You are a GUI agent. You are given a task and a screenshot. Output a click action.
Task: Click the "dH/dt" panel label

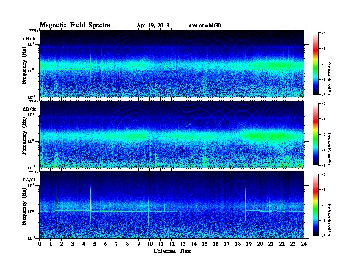pyautogui.click(x=29, y=39)
